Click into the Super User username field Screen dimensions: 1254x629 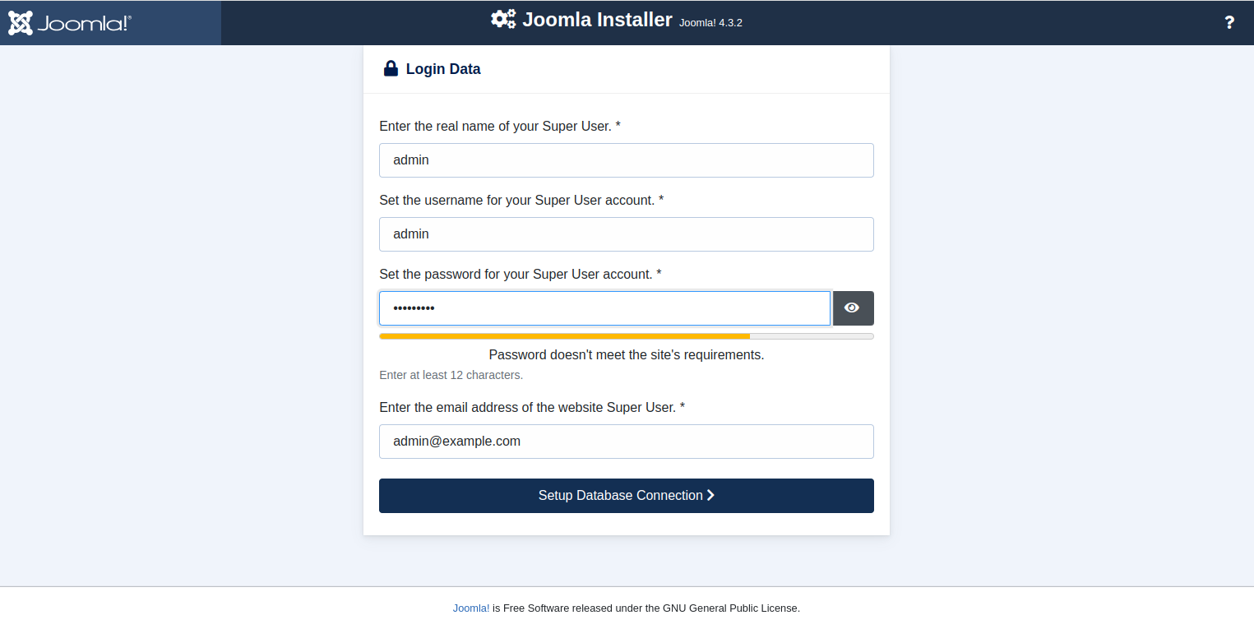626,234
